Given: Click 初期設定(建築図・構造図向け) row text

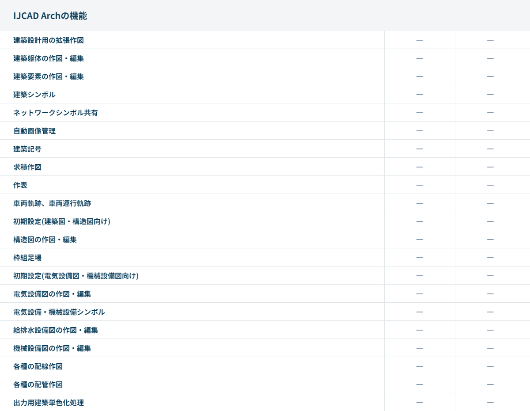Looking at the screenshot, I should [62, 221].
